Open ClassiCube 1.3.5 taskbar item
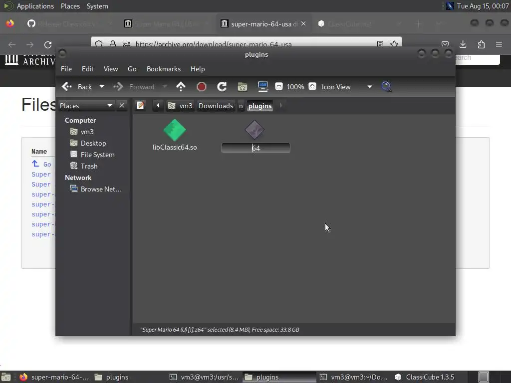The image size is (511, 383). pyautogui.click(x=425, y=377)
